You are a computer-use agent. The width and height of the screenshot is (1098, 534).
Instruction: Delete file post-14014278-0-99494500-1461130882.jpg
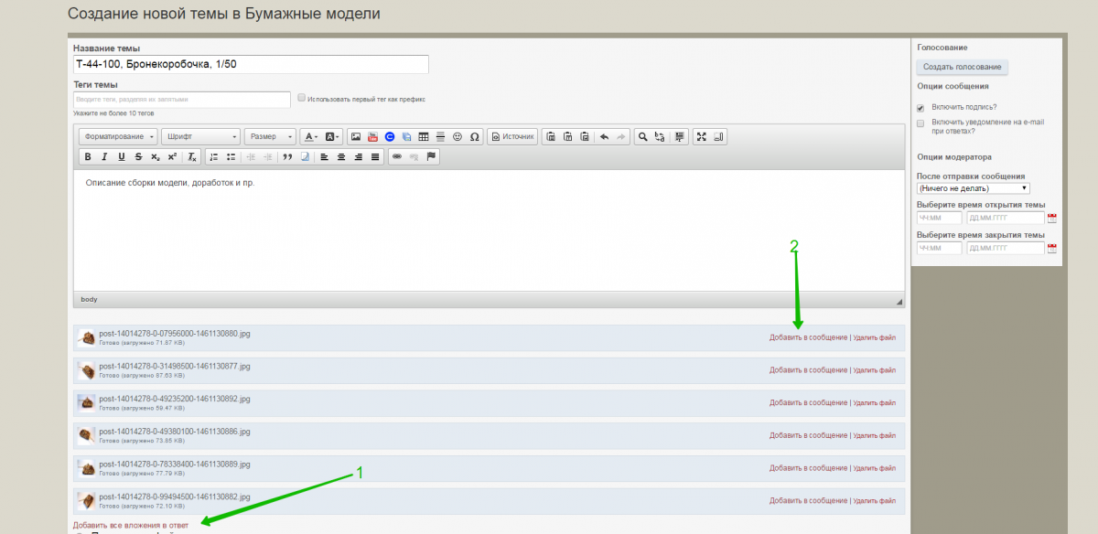tap(874, 501)
